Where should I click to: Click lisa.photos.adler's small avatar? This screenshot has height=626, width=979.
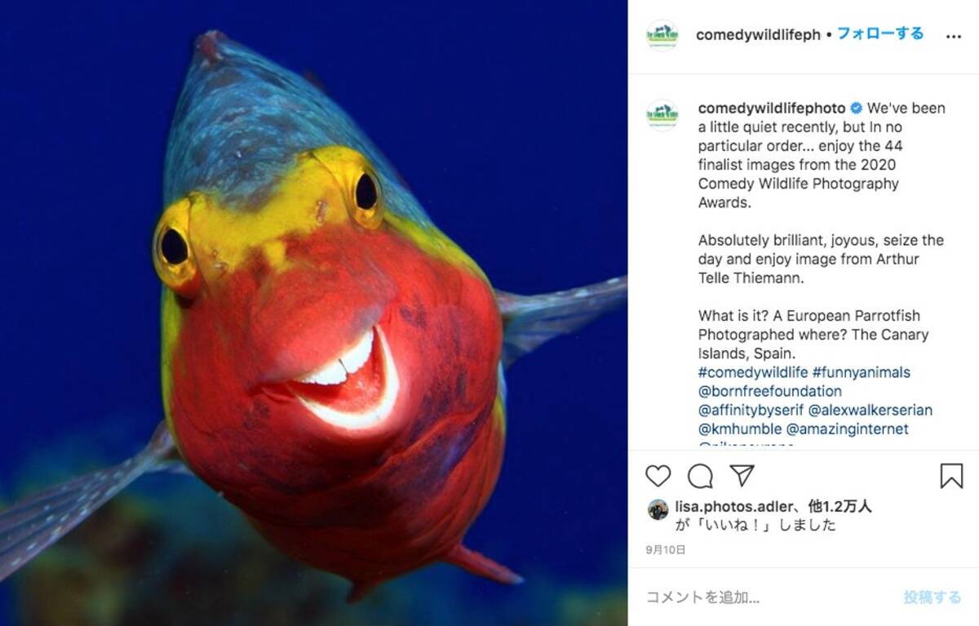[658, 509]
